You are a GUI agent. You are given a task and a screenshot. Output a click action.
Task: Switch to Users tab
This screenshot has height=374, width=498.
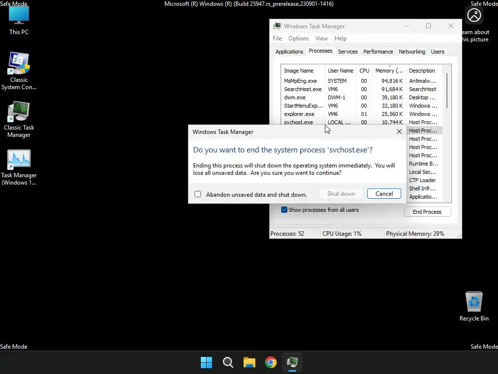point(437,52)
